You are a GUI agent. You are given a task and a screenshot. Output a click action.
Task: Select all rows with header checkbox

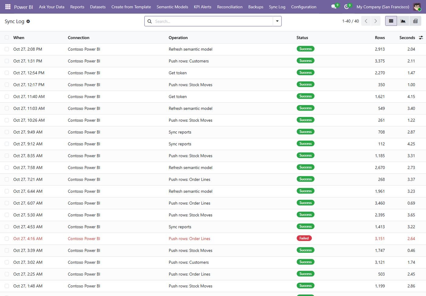click(7, 37)
